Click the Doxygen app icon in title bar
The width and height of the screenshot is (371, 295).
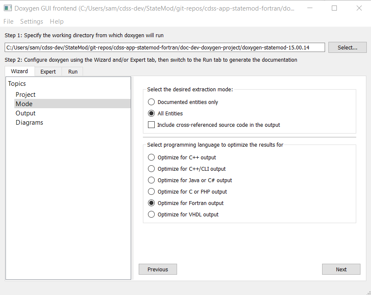(8, 8)
